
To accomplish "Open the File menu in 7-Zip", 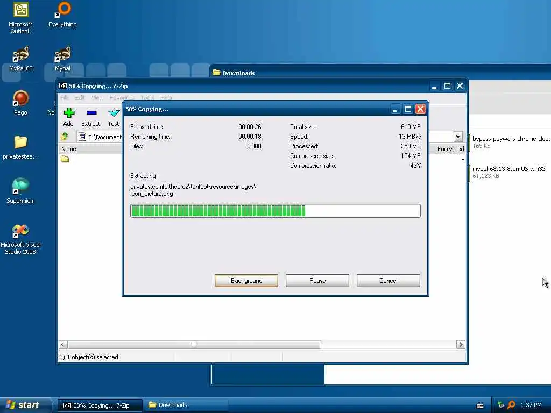I will coord(65,98).
